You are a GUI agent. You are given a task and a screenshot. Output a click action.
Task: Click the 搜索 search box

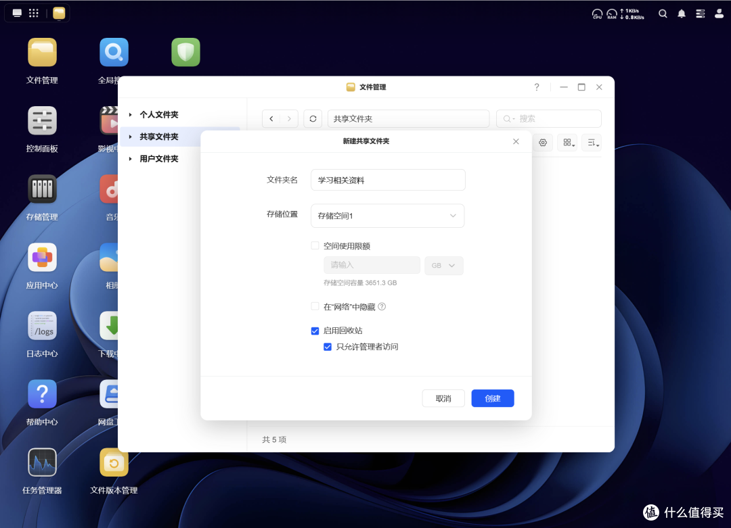pyautogui.click(x=549, y=119)
